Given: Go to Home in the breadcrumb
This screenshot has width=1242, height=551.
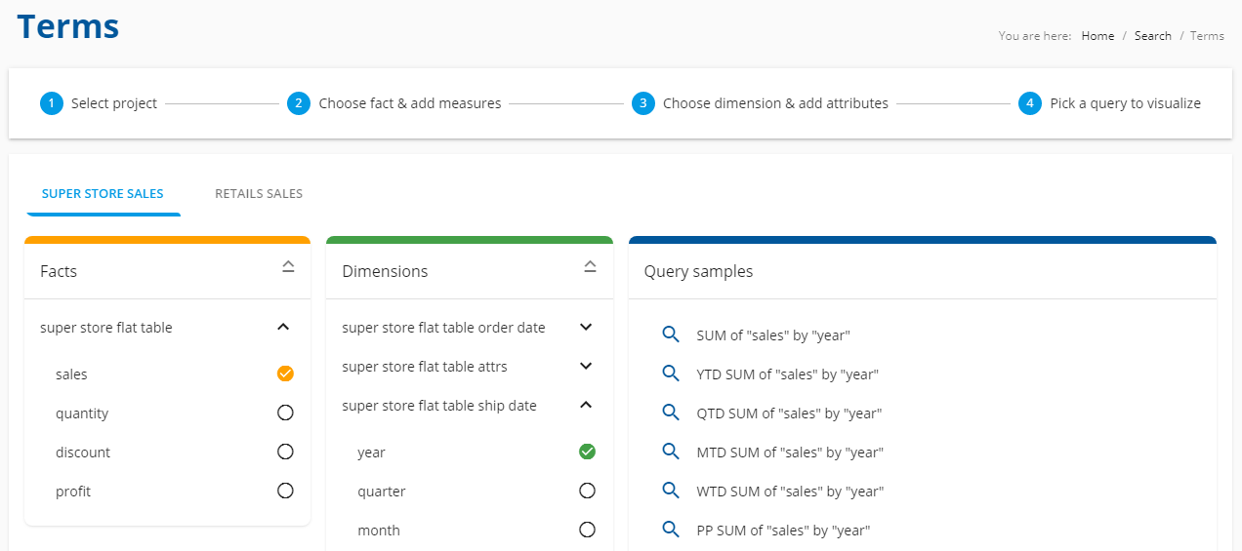Looking at the screenshot, I should (x=1097, y=35).
